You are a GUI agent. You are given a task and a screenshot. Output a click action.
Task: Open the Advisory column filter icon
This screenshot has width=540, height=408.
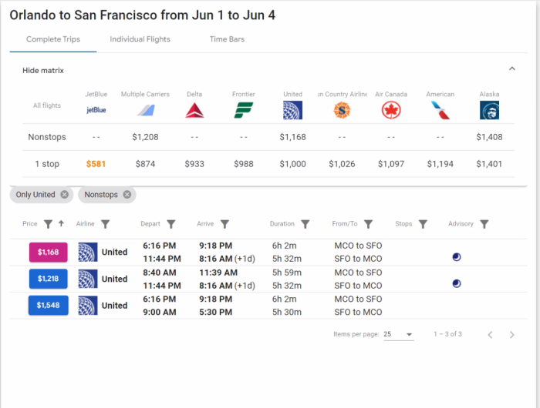[x=484, y=224]
